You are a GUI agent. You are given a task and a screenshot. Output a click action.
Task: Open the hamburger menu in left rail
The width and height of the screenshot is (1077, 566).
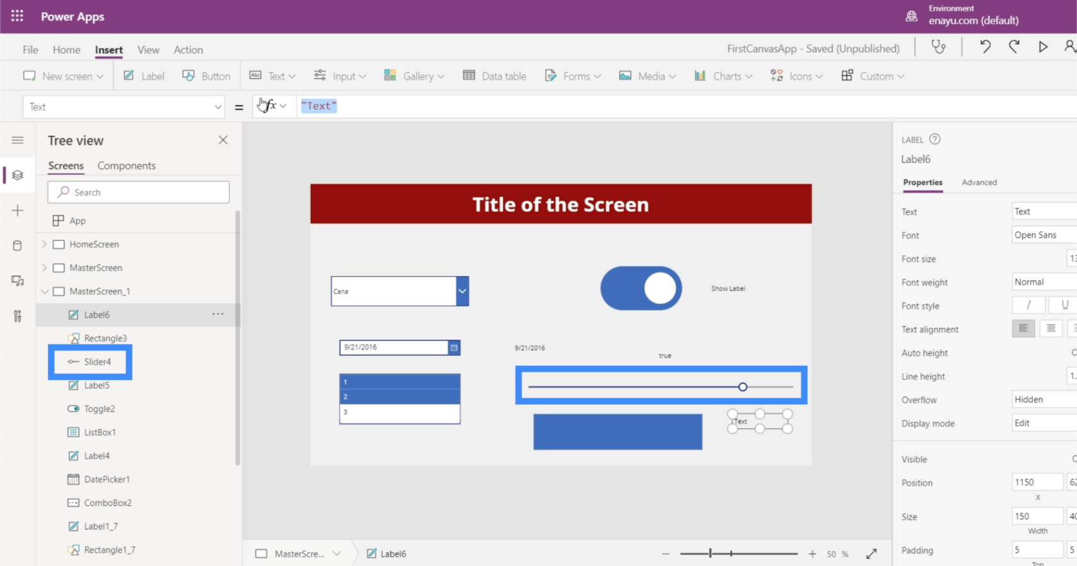pyautogui.click(x=18, y=140)
